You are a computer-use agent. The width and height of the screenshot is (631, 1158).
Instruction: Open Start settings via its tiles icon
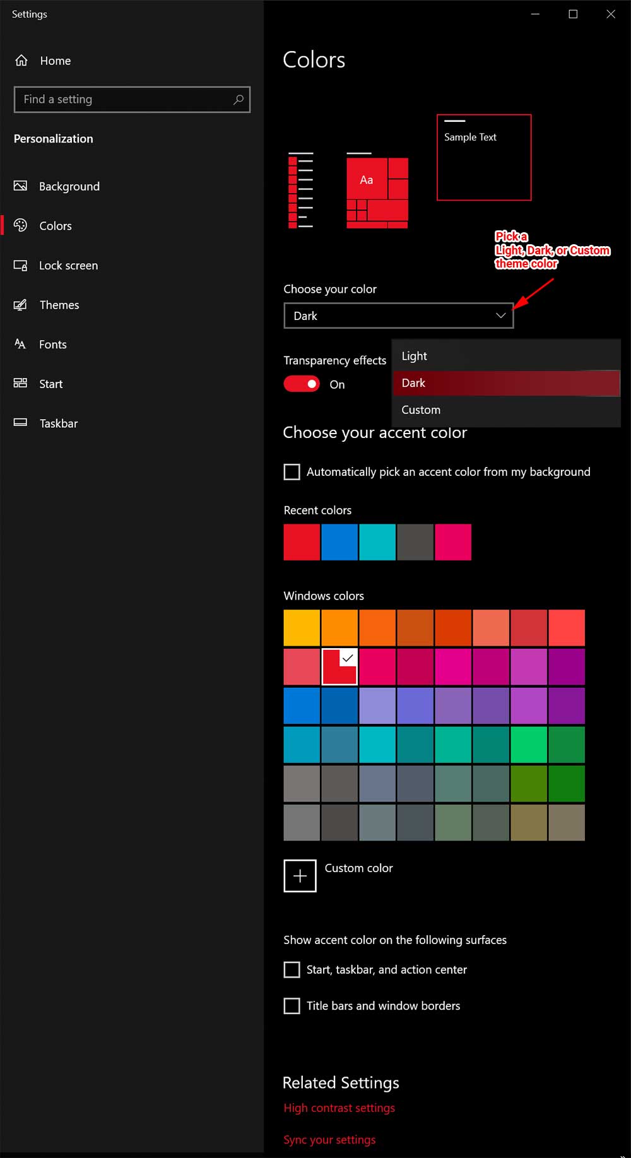(x=21, y=383)
